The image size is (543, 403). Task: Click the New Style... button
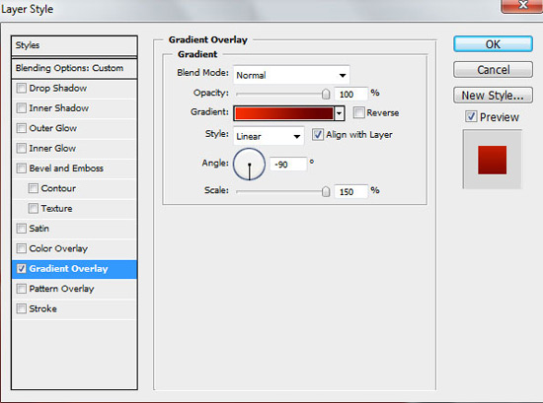click(493, 96)
